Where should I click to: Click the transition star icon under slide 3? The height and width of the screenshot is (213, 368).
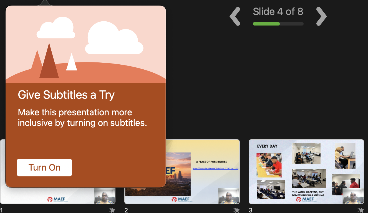point(361,210)
